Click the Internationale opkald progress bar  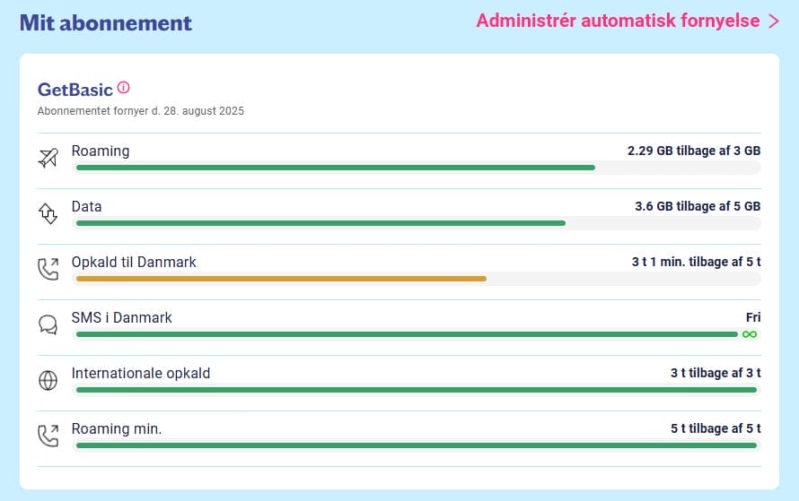click(417, 390)
